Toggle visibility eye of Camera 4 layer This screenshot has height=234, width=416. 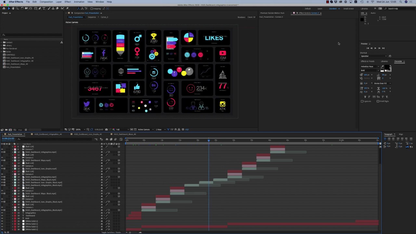click(x=2, y=174)
